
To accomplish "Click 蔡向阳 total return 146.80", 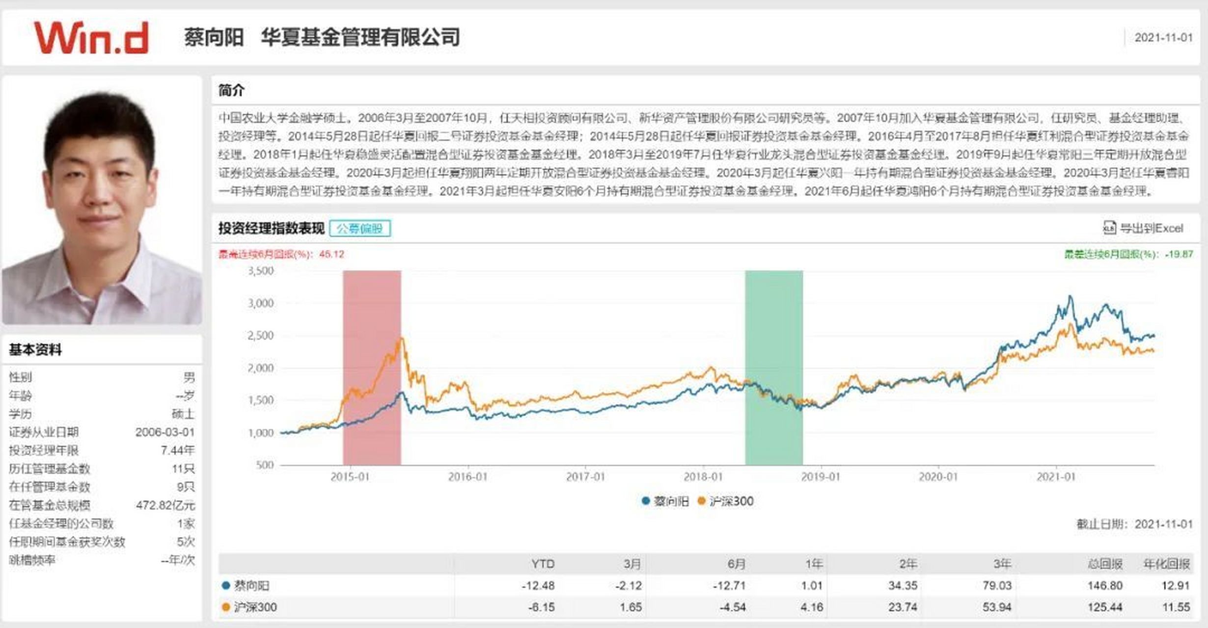I will pos(1105,585).
